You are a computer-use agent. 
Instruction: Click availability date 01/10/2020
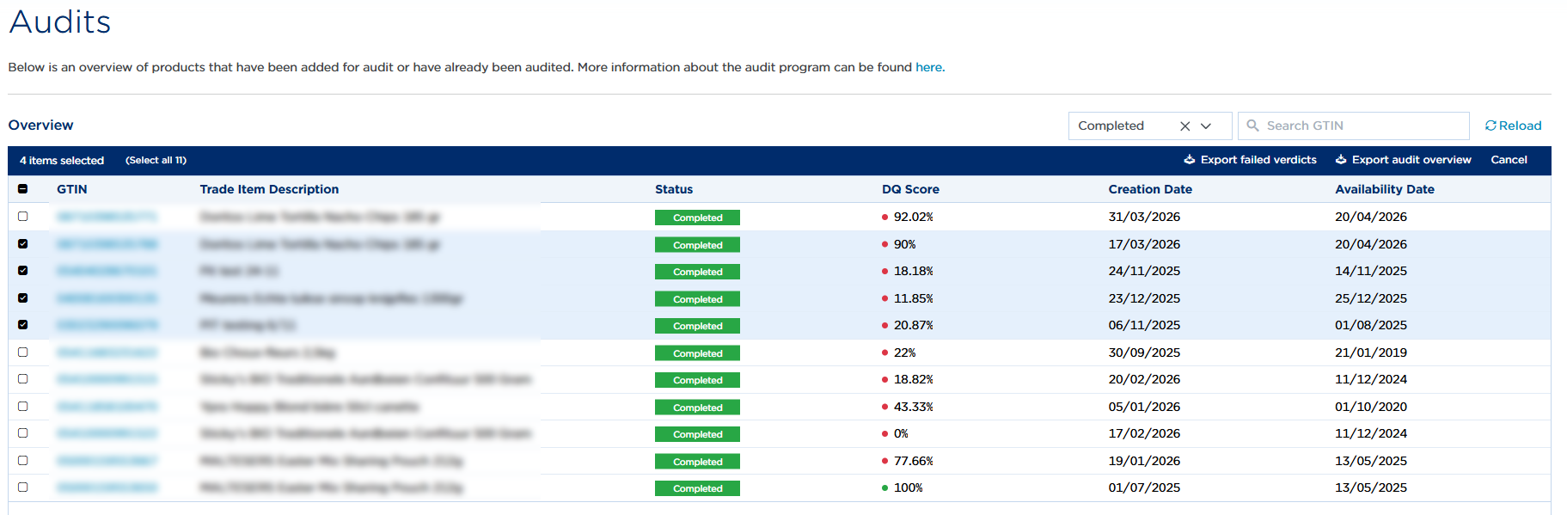pyautogui.click(x=1371, y=407)
